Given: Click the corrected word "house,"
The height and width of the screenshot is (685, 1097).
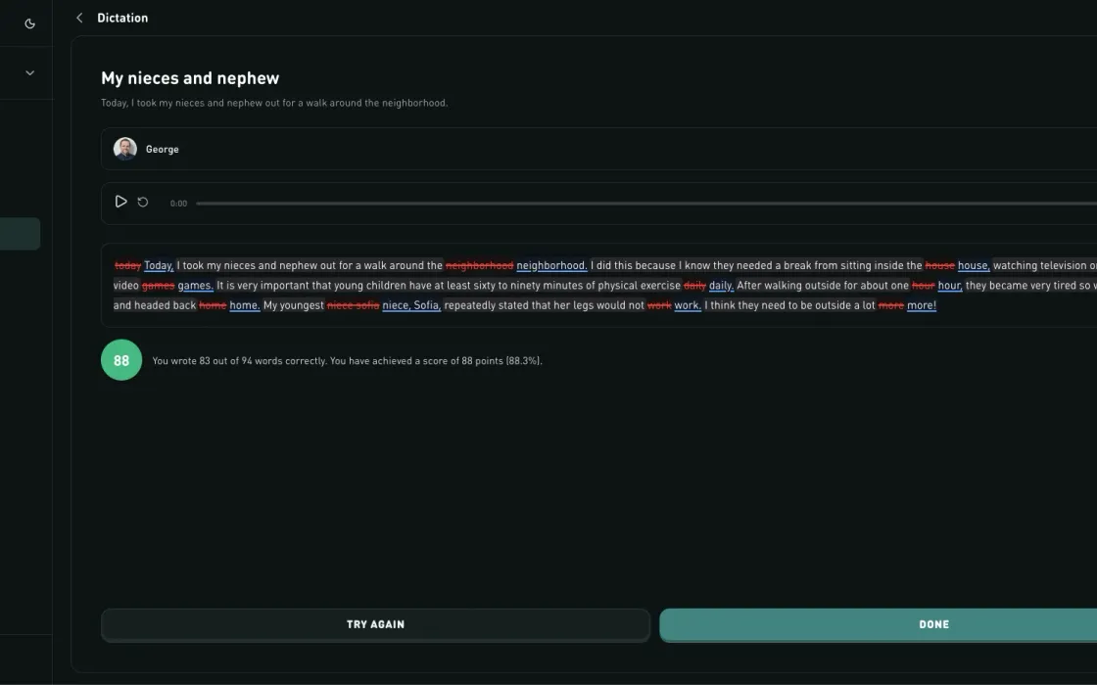Looking at the screenshot, I should [x=974, y=265].
